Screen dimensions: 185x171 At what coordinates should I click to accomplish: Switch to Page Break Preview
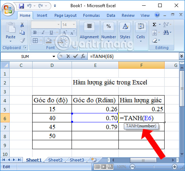110,167
